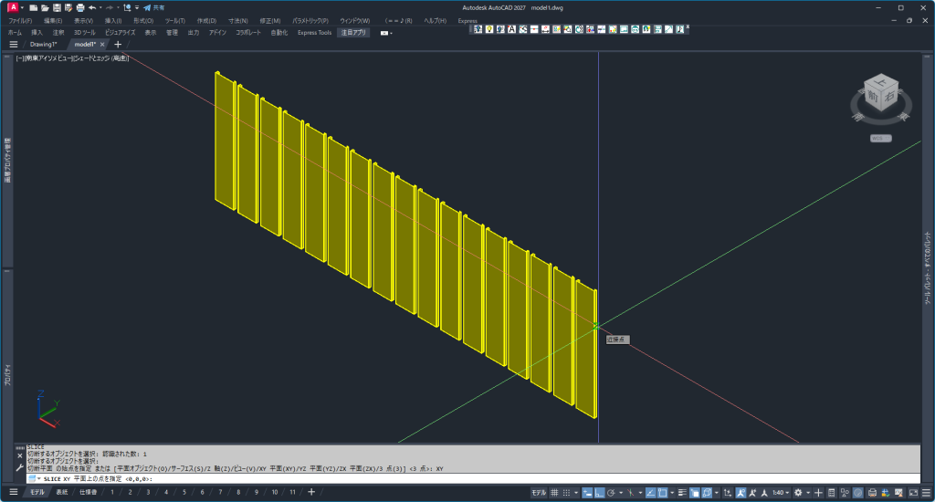Click the command line input field
Viewport: 935px width, 502px height.
[457, 478]
